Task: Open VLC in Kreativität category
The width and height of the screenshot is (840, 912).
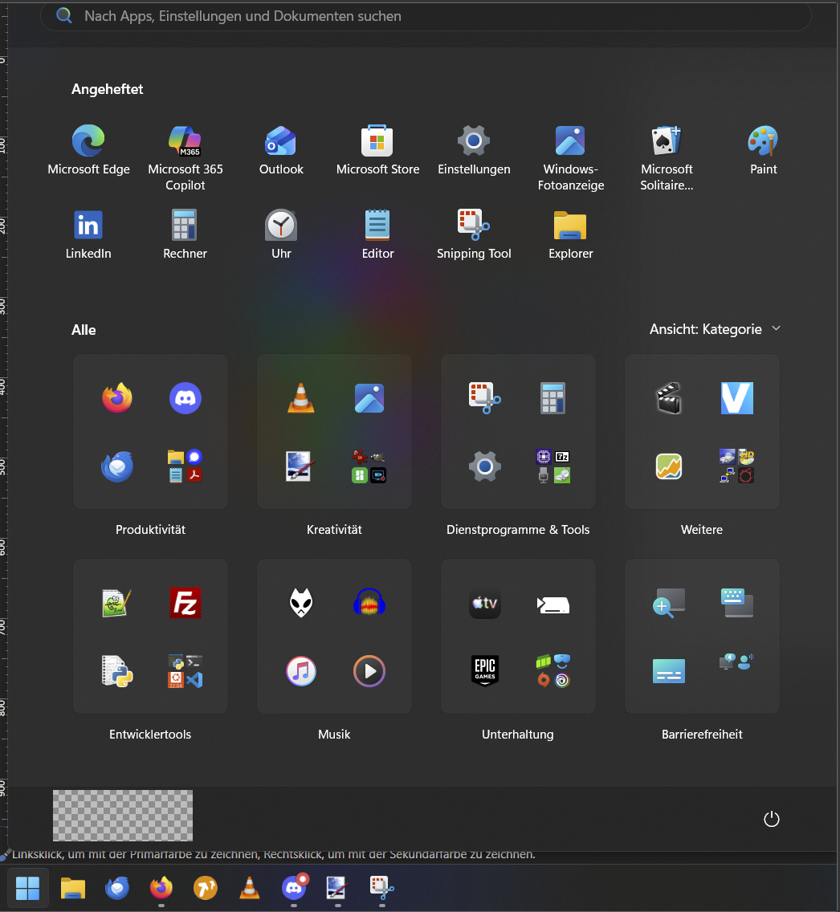Action: pos(301,398)
